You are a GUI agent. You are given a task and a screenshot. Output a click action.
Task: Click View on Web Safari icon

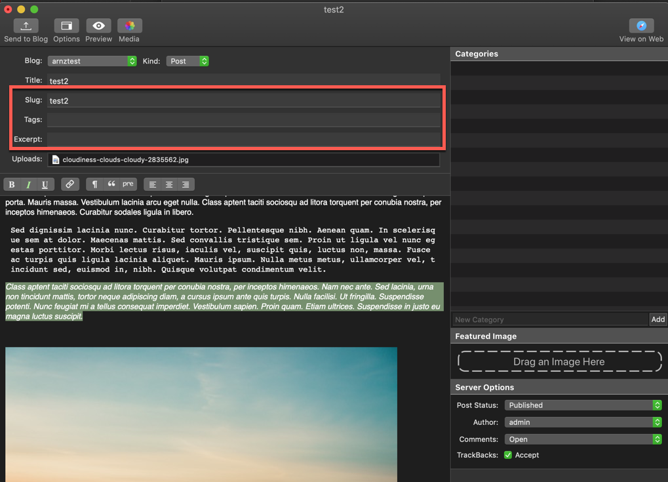[x=641, y=26]
